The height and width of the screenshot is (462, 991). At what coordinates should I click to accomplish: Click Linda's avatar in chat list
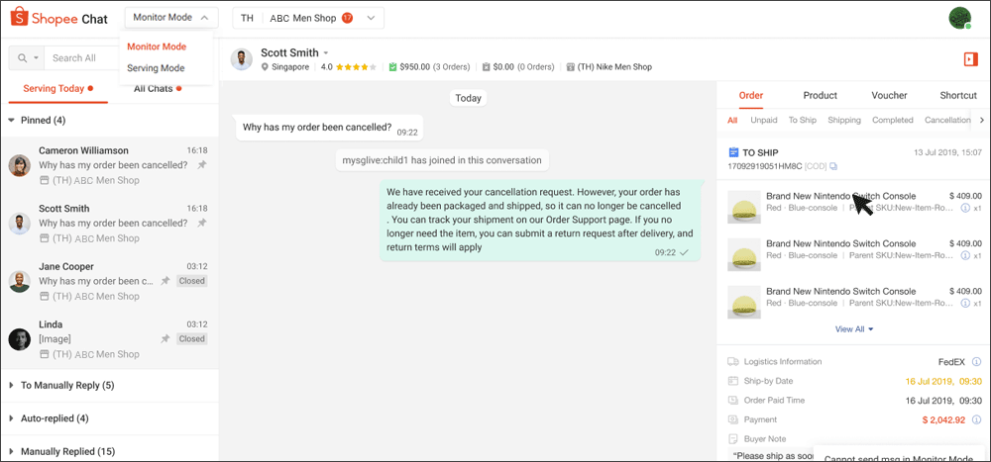20,339
